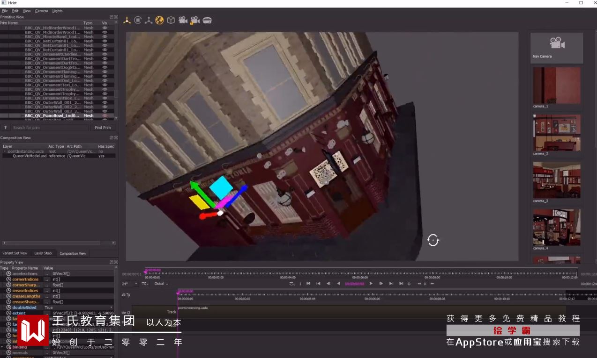This screenshot has width=597, height=358.
Task: Click the rotate tool icon in viewport toolbar
Action: [138, 20]
